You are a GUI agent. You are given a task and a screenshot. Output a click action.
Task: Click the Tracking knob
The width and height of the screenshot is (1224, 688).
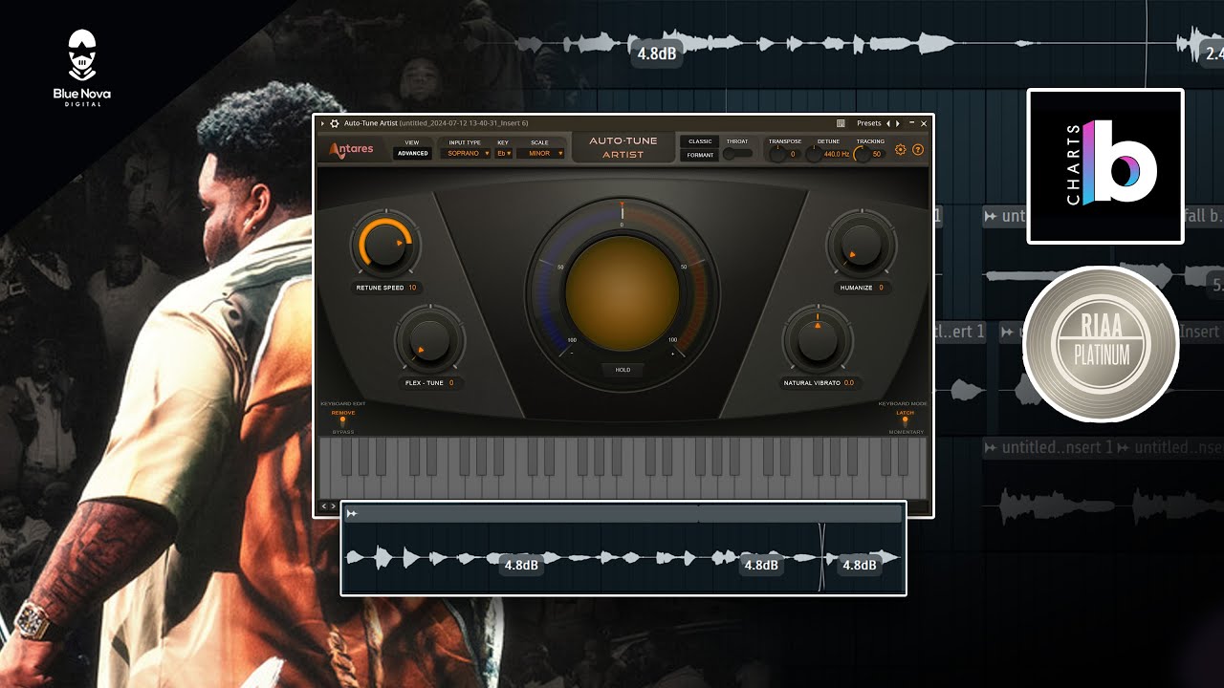[x=862, y=154]
